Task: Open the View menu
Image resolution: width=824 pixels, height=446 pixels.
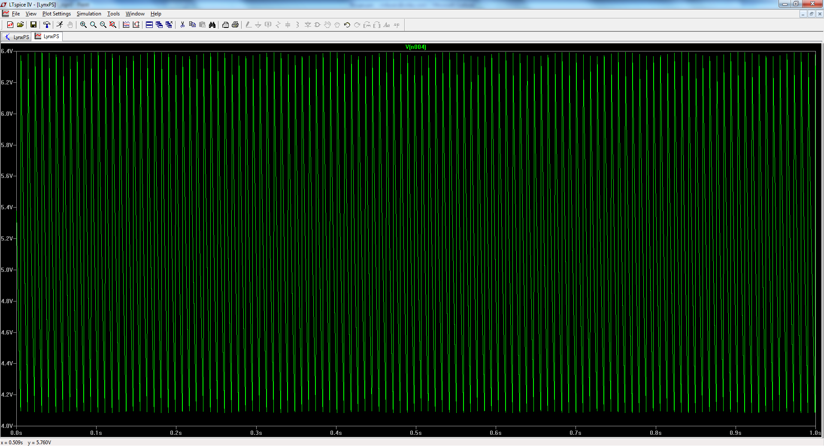Action: pyautogui.click(x=31, y=14)
